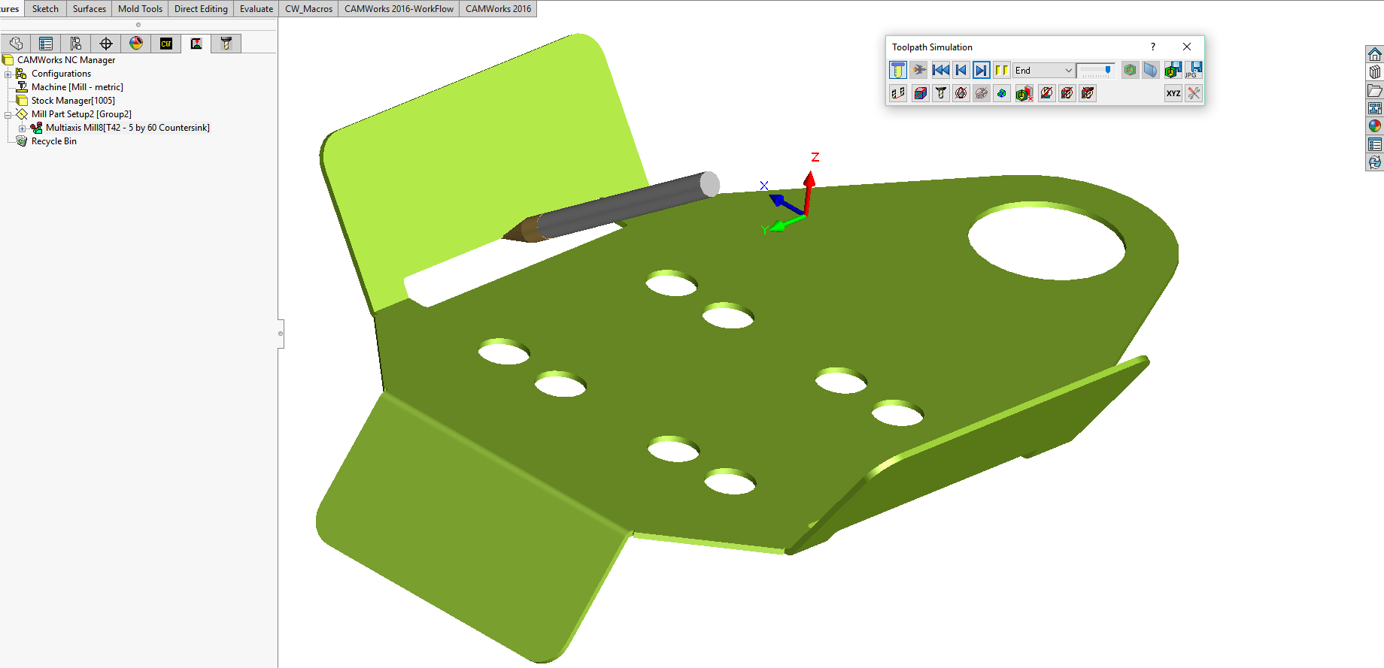Toggle the XYZ coordinates display
This screenshot has height=668, width=1384.
tap(1173, 93)
